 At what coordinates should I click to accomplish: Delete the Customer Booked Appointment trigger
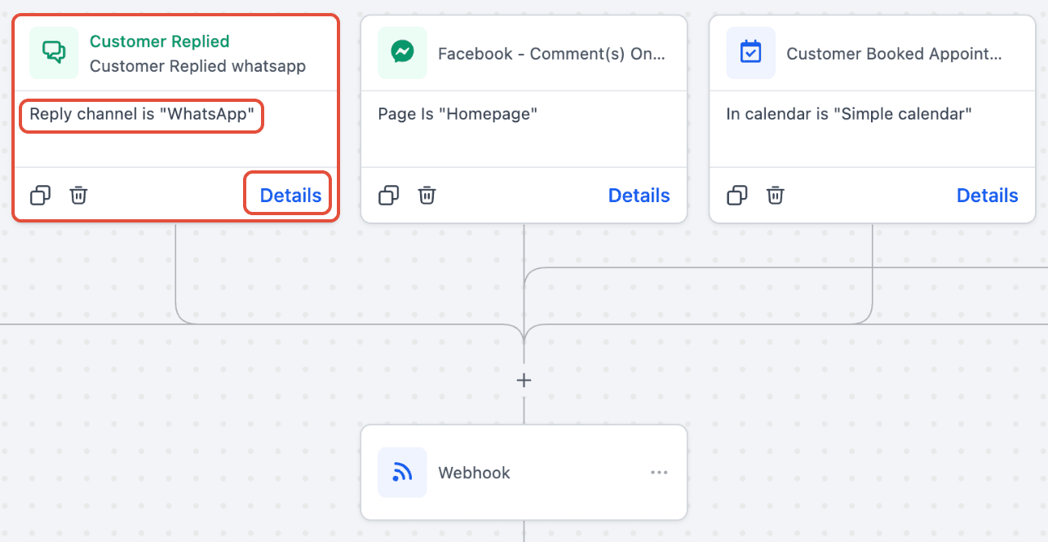[x=775, y=196]
